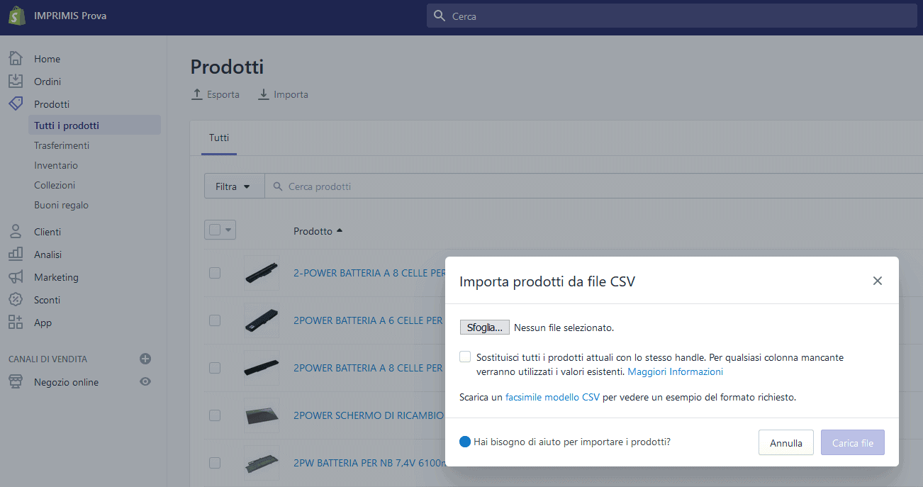Click the Prodotti tag icon
Viewport: 923px width, 487px height.
point(16,103)
